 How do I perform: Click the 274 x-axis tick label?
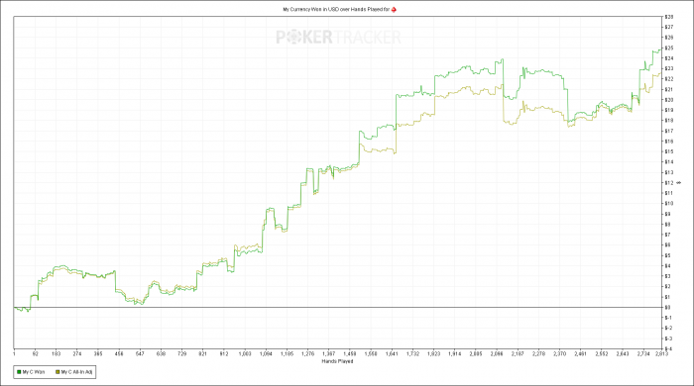[x=77, y=353]
